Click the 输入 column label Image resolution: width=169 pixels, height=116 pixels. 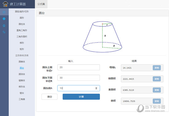click(x=71, y=61)
